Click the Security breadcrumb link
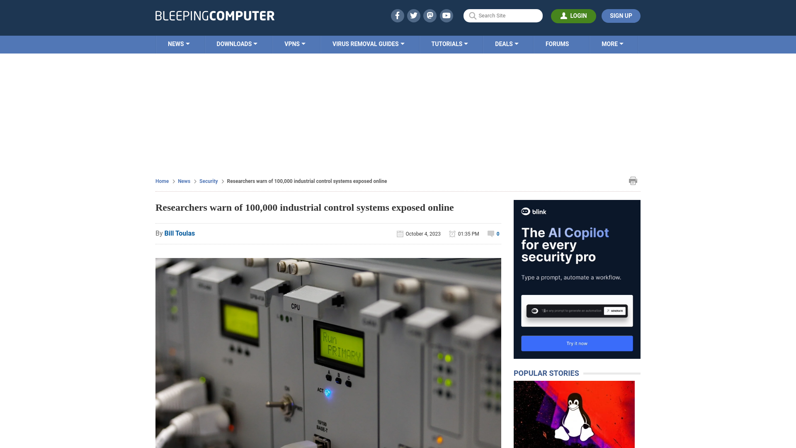The height and width of the screenshot is (448, 796). pyautogui.click(x=208, y=181)
